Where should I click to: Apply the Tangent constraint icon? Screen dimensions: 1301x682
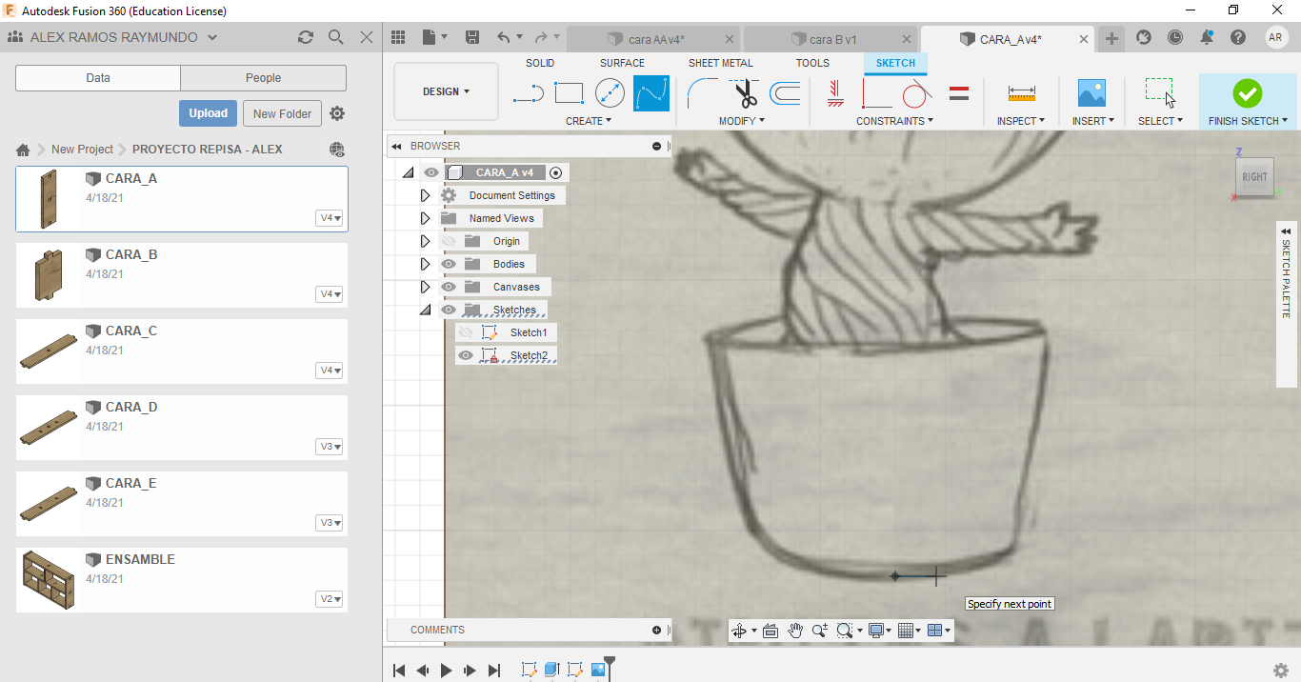[916, 93]
